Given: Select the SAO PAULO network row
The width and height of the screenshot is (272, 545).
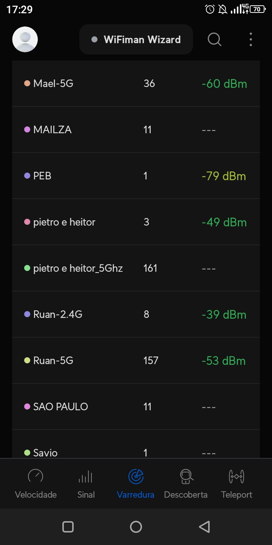Looking at the screenshot, I should coord(136,407).
